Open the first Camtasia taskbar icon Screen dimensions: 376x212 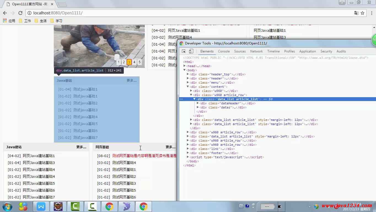click(x=75, y=206)
